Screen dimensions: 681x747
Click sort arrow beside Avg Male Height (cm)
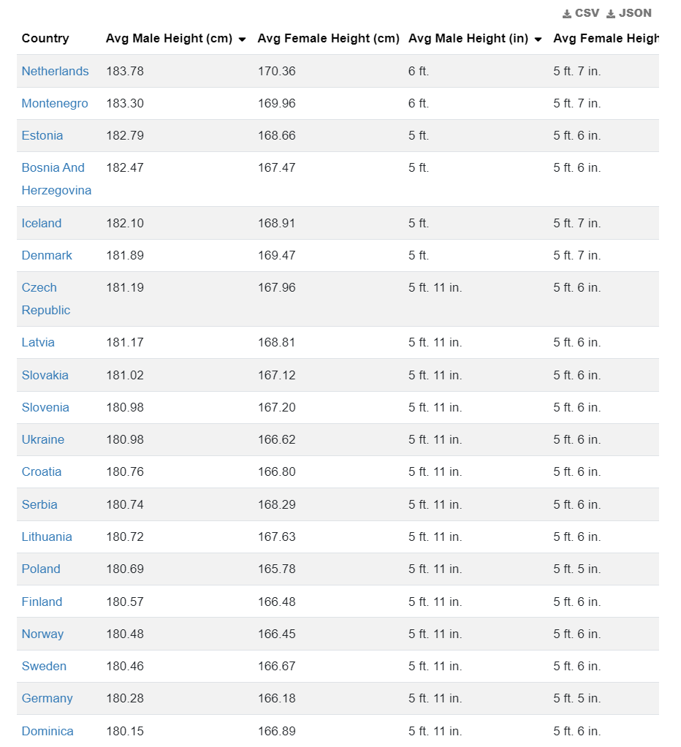(242, 39)
